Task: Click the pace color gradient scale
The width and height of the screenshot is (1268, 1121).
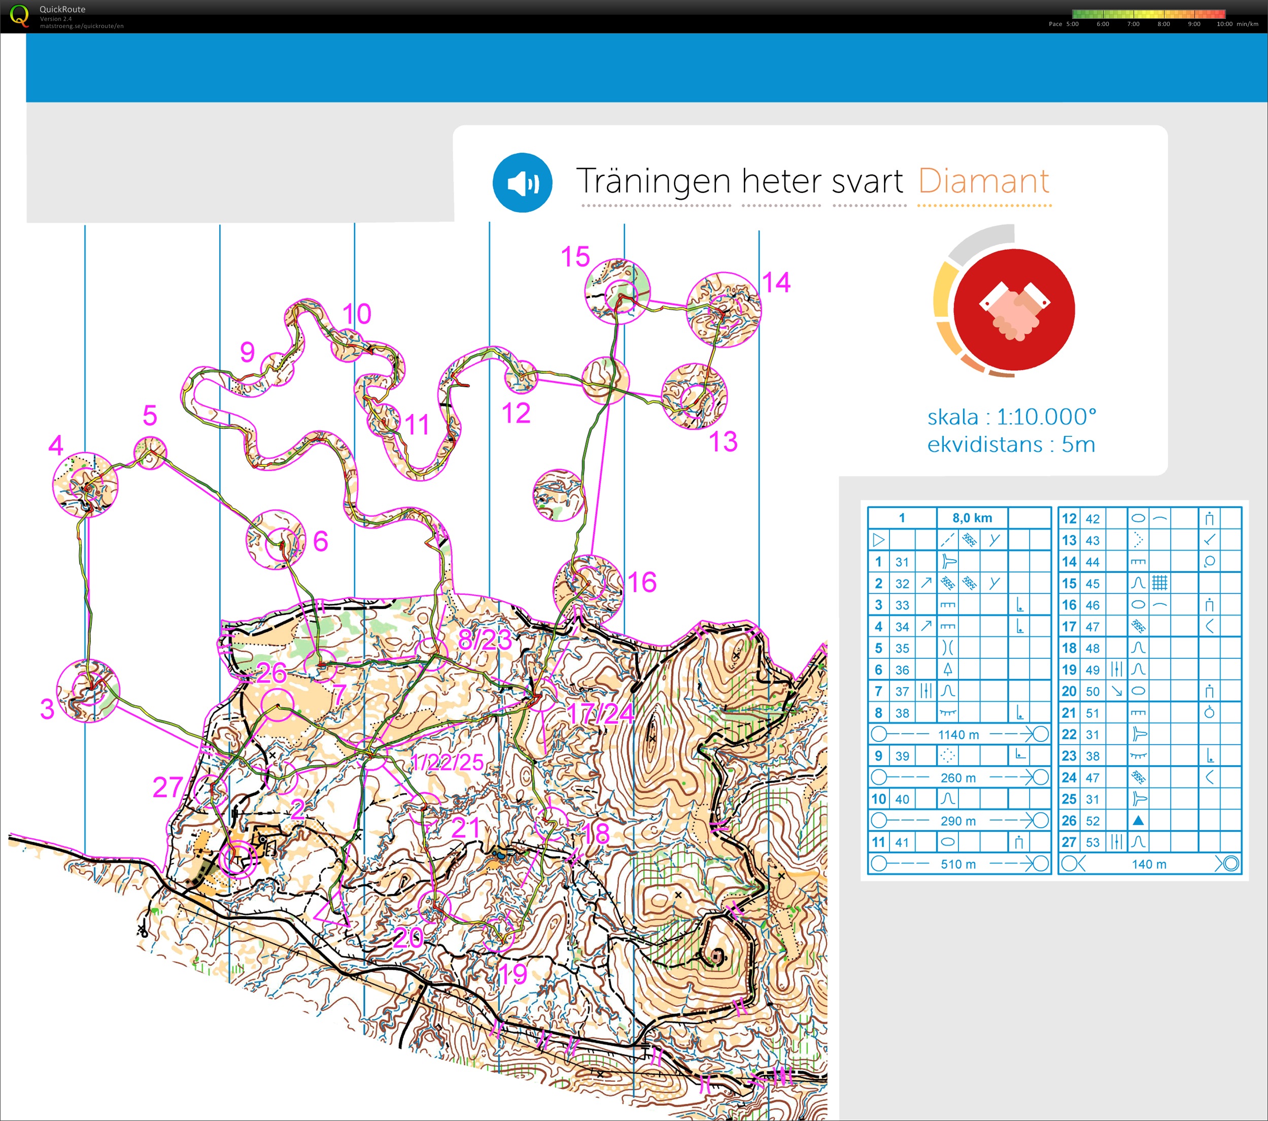Action: coord(1148,14)
